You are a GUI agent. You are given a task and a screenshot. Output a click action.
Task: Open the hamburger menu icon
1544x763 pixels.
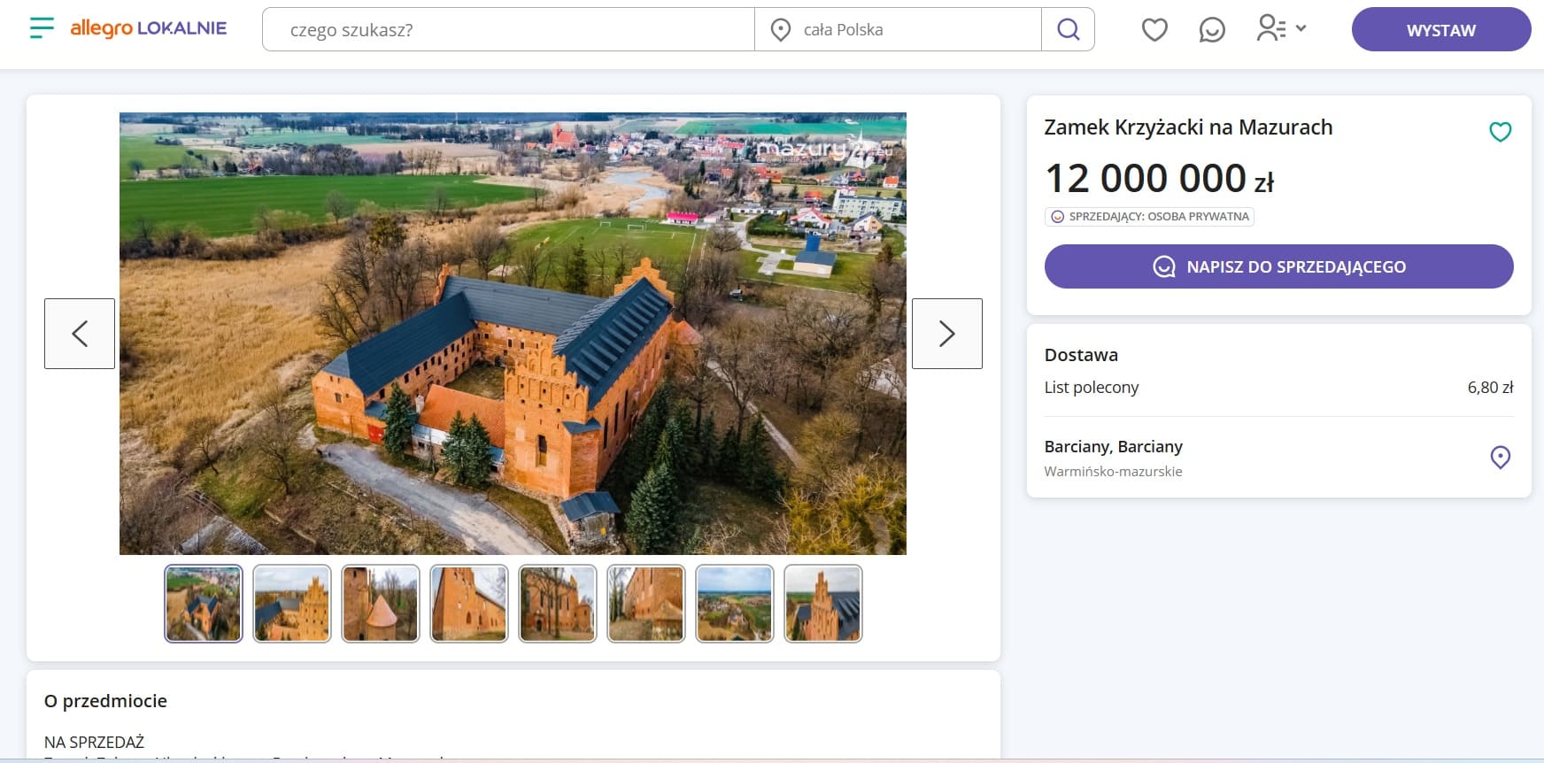click(41, 28)
